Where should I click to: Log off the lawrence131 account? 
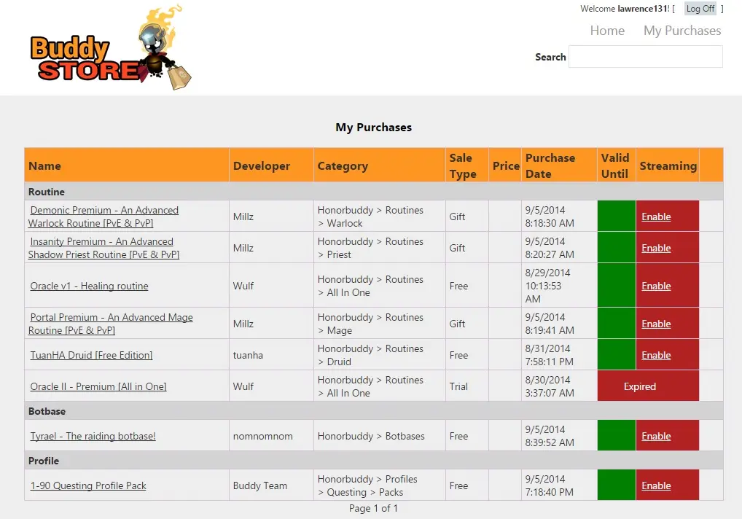pos(700,9)
